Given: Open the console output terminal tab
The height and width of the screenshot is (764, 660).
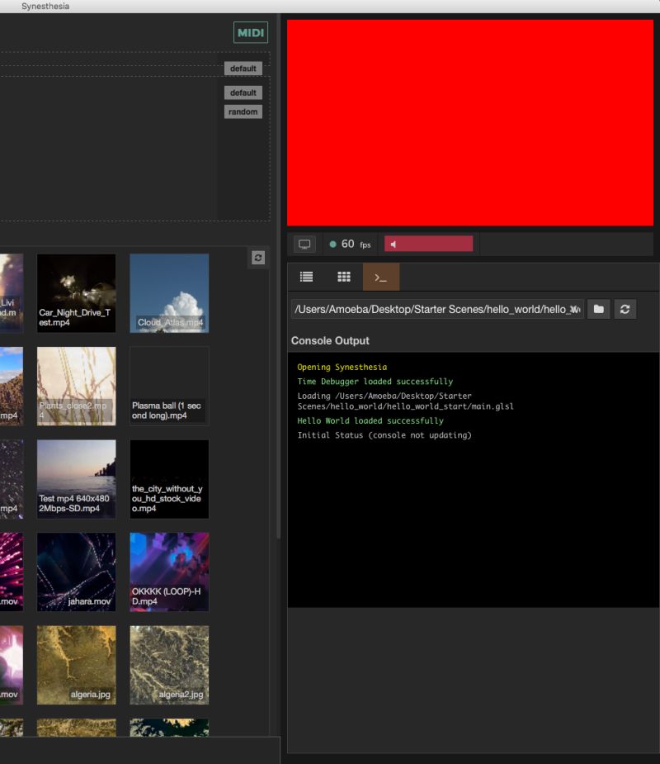Looking at the screenshot, I should click(x=380, y=276).
